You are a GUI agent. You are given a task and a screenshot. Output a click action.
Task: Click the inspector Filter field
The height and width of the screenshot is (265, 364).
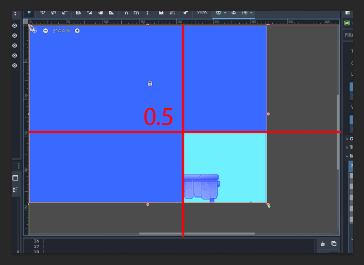[349, 35]
